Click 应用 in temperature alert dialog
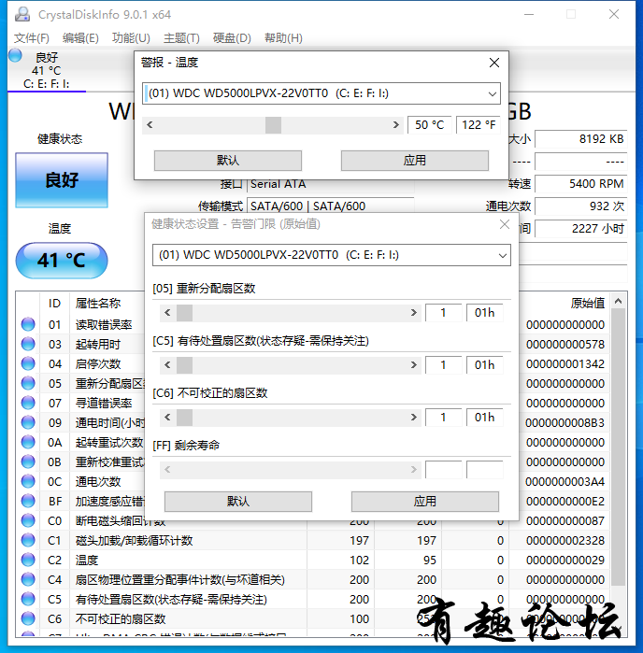The image size is (643, 653). click(415, 161)
